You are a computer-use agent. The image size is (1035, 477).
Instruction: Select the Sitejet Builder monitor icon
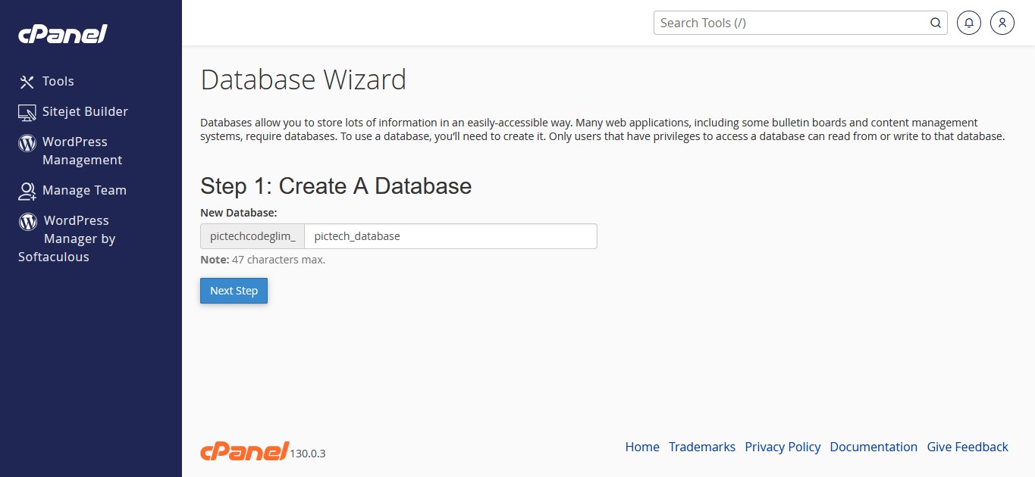click(27, 112)
